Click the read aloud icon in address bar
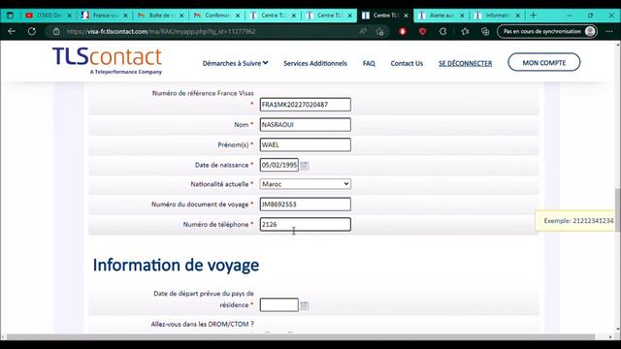This screenshot has width=621, height=349. pyautogui.click(x=363, y=31)
